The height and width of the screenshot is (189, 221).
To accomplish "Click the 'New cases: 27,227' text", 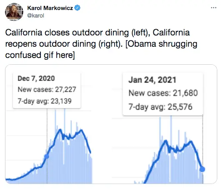I will (47, 89).
